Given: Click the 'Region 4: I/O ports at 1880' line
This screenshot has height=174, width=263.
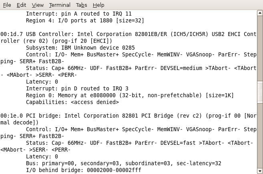Looking at the screenshot, I should pos(85,21).
